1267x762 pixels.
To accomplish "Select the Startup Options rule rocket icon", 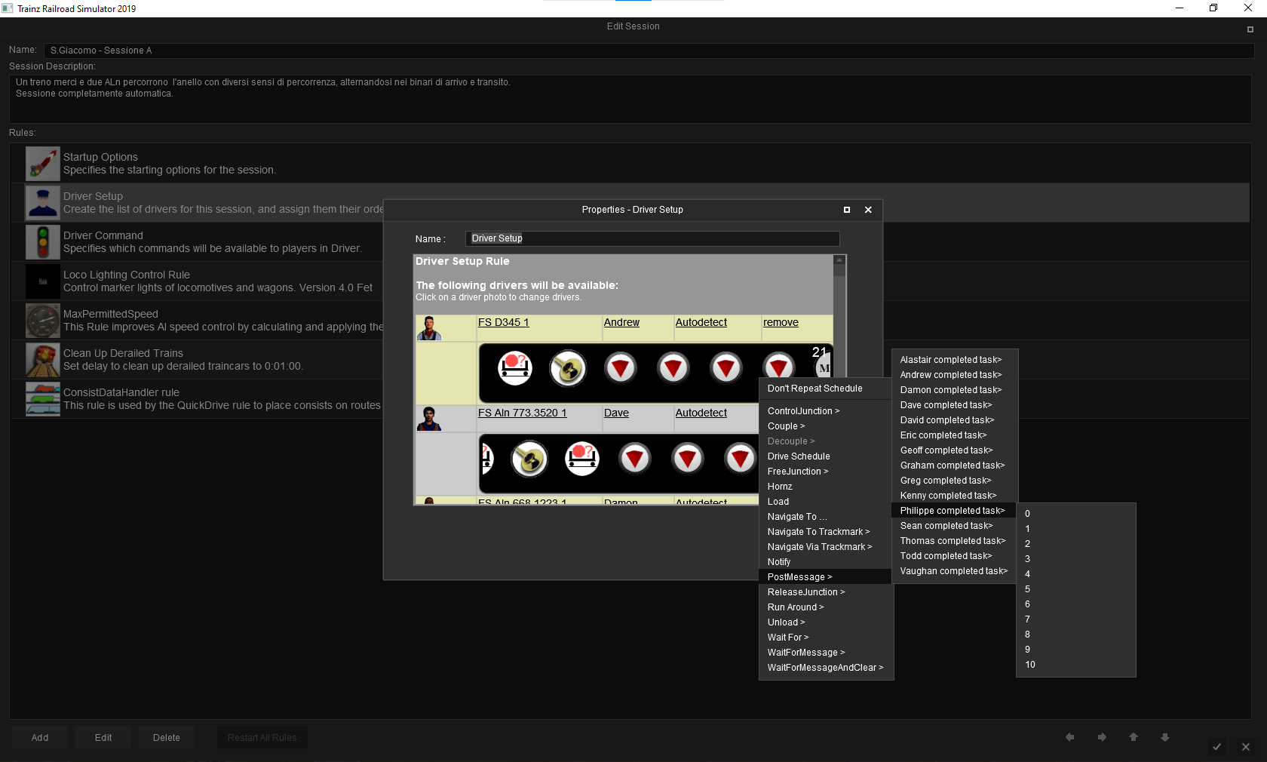I will point(42,163).
